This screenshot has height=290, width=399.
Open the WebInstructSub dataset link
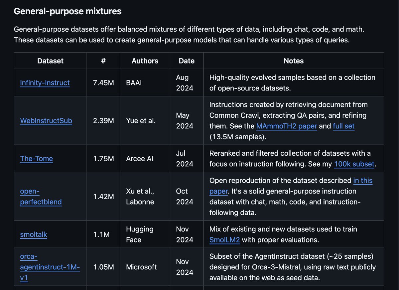[46, 121]
